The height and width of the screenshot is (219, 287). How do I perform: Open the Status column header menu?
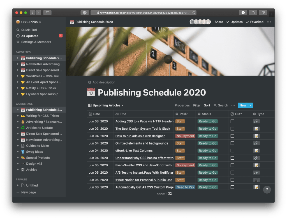coord(212,114)
